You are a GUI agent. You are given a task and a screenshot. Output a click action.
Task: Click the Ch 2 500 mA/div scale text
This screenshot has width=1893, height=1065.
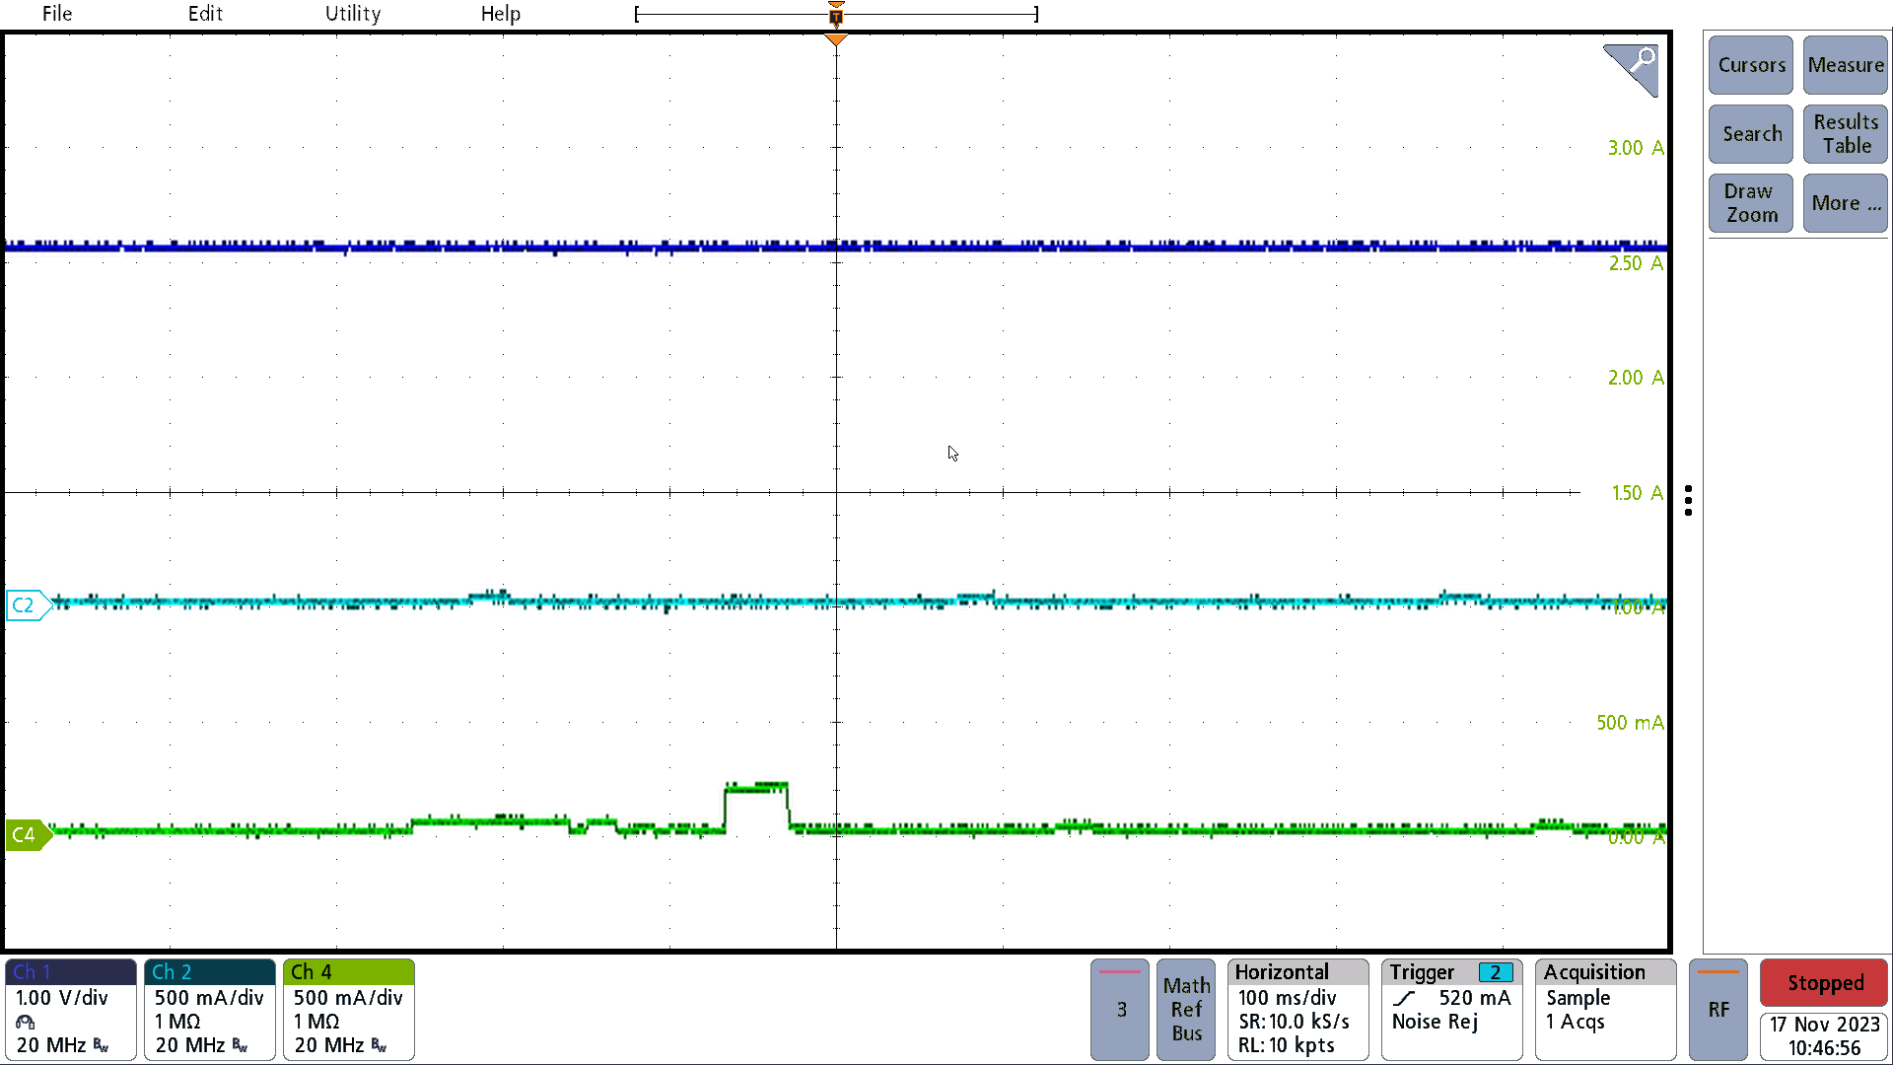point(209,998)
